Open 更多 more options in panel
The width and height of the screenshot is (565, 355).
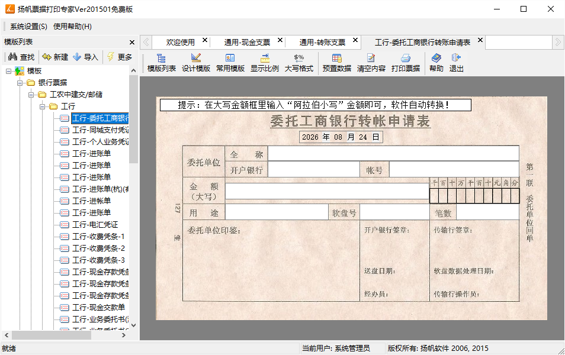[x=120, y=57]
